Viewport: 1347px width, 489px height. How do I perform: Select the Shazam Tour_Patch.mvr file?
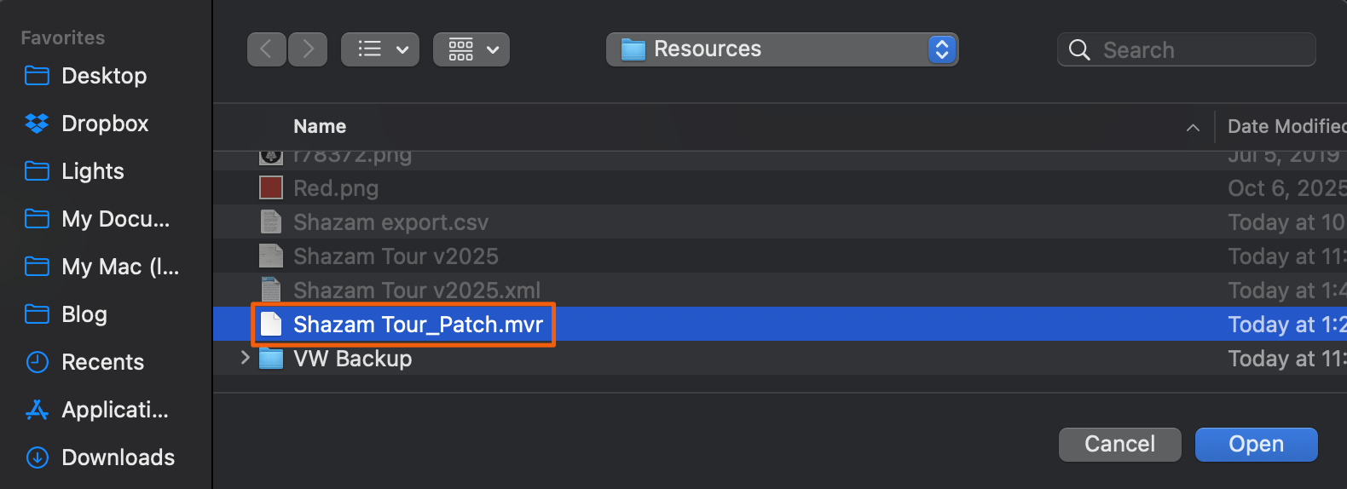[418, 325]
